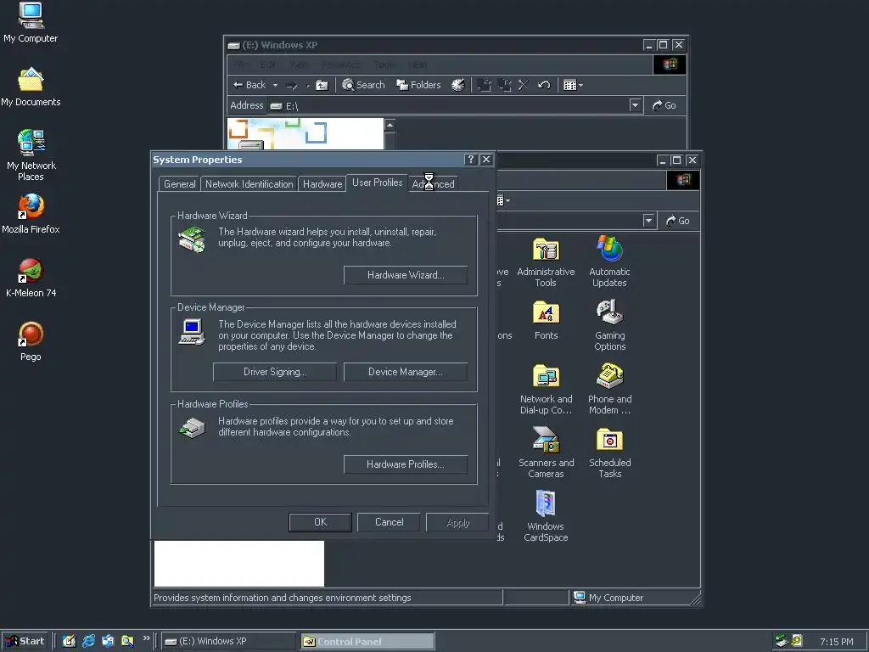The image size is (869, 652).
Task: Launch Mozilla Firefox desktop shortcut
Action: pyautogui.click(x=31, y=214)
